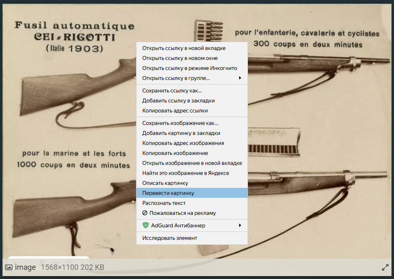Click 'Найти это изображение в Яндексе'
Screen dimensions: 394x279
(185, 173)
